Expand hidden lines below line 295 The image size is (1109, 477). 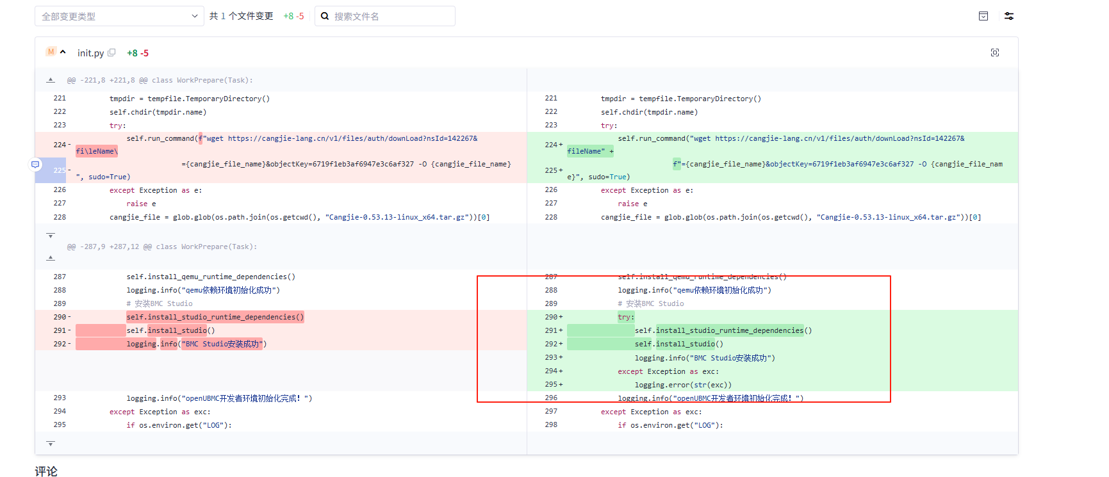tap(51, 443)
